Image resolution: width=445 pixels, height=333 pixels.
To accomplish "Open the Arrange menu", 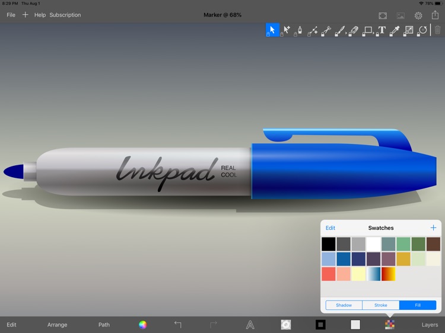I will 58,325.
